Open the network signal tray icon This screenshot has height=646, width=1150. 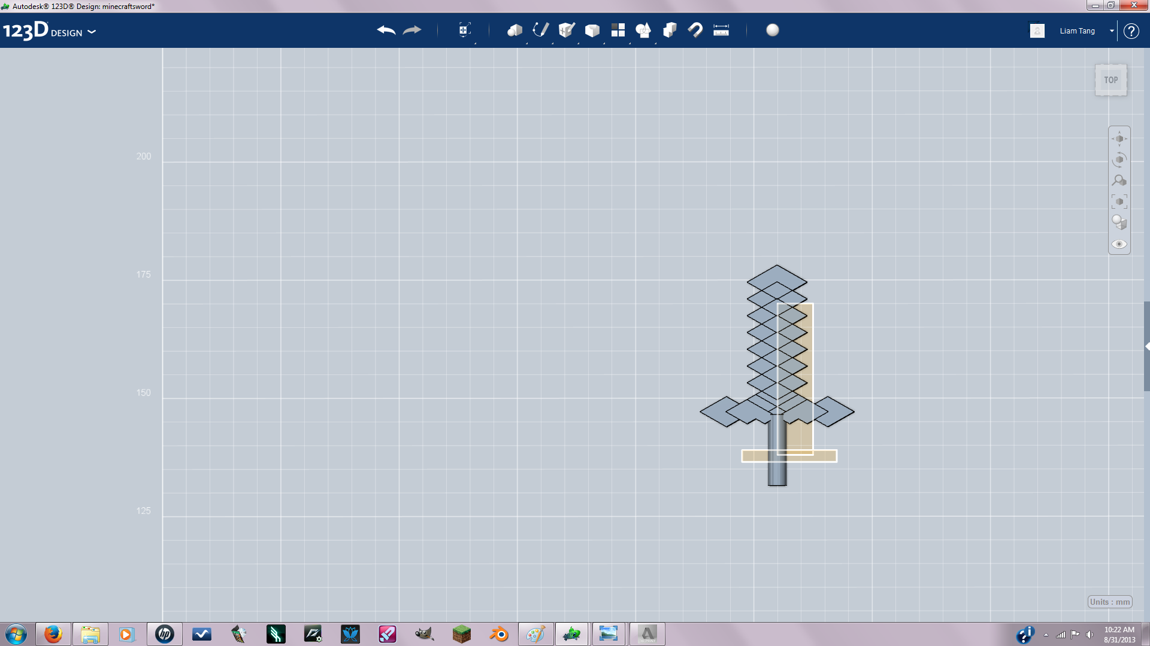click(1061, 635)
